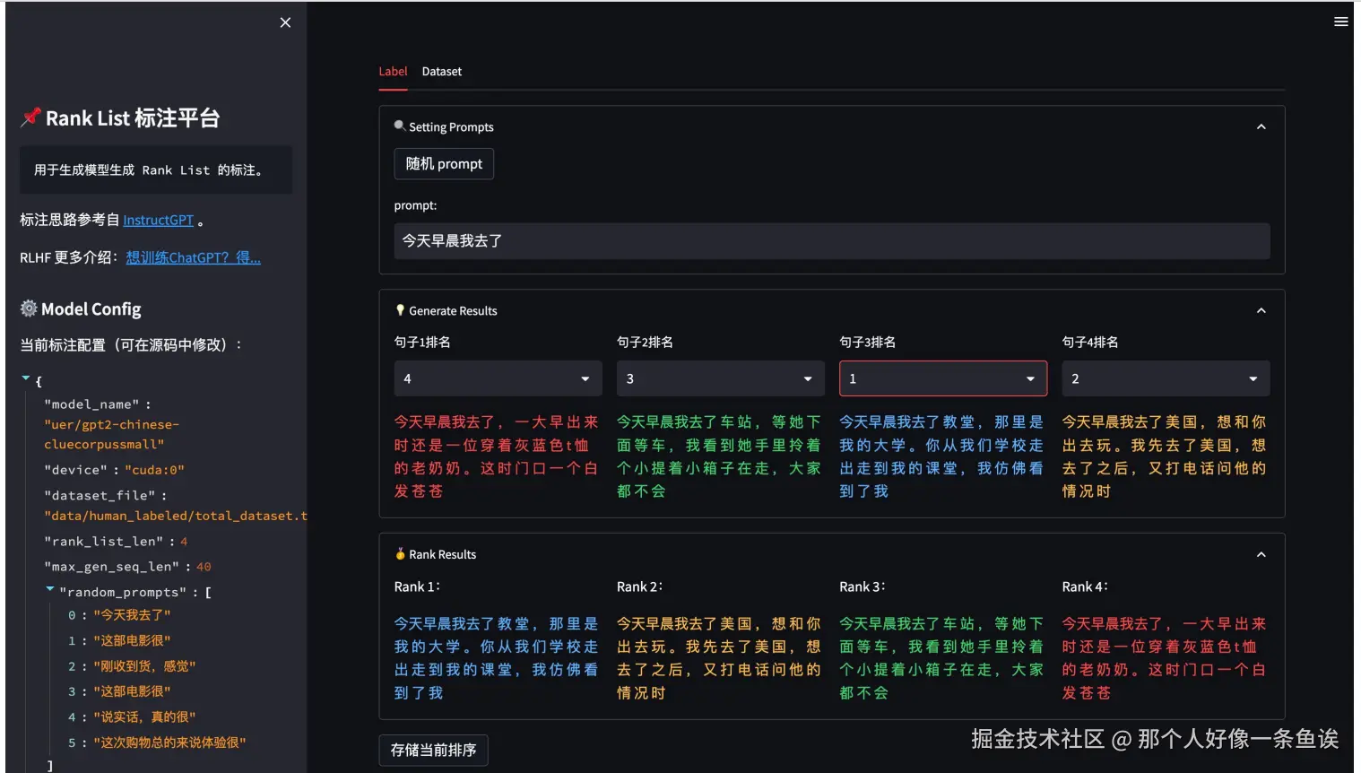Open the 句子1排名 dropdown showing 4
Image resolution: width=1361 pixels, height=773 pixels.
498,378
